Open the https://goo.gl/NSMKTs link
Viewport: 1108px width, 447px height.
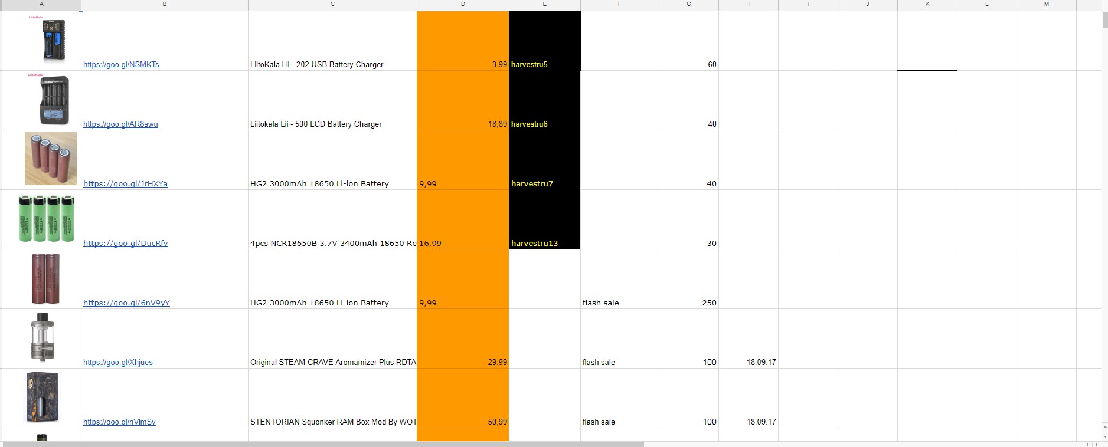click(121, 64)
